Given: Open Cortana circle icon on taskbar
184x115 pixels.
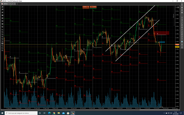Looking at the screenshot, I should tap(40, 113).
